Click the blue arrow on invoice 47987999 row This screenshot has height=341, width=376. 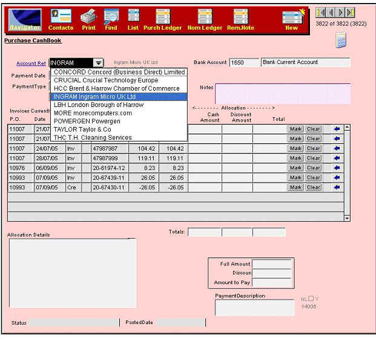(337, 158)
